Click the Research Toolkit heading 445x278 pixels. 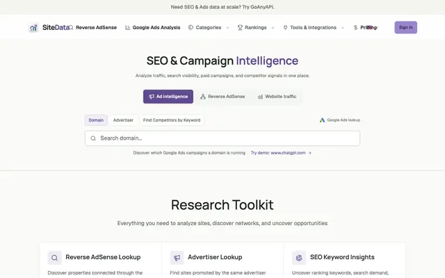[222, 205]
